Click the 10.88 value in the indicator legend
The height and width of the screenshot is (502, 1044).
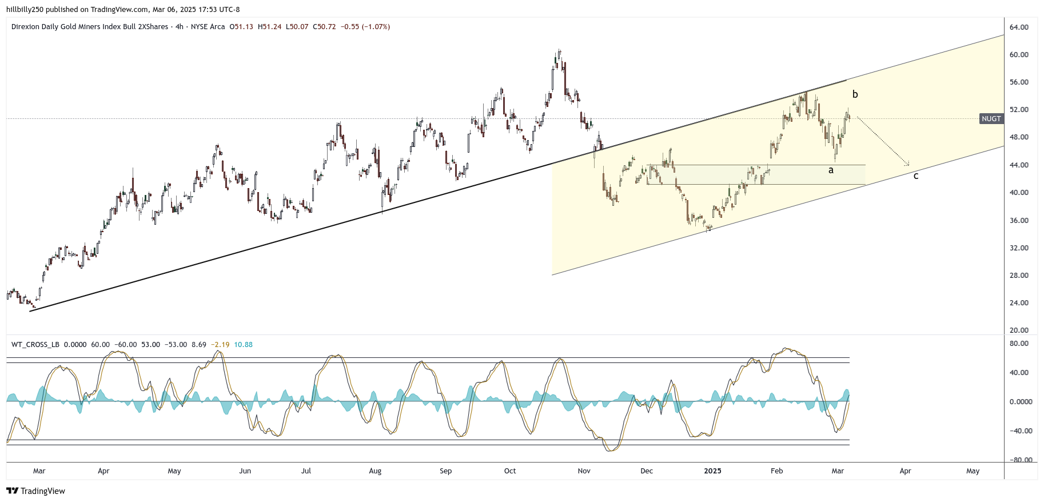244,345
